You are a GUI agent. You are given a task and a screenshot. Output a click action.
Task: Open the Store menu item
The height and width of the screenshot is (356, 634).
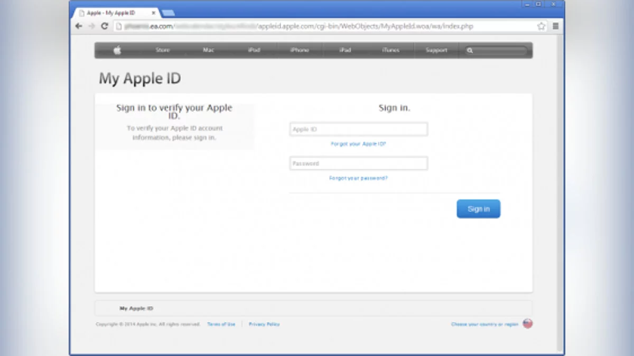tap(163, 50)
